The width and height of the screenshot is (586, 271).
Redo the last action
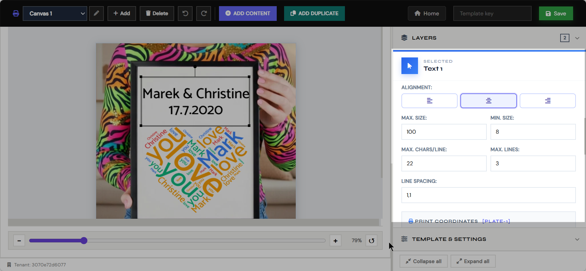[x=204, y=14]
